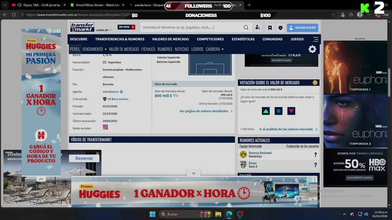
Task: Click the INICIAR SESIÓN button
Action: click(x=303, y=28)
